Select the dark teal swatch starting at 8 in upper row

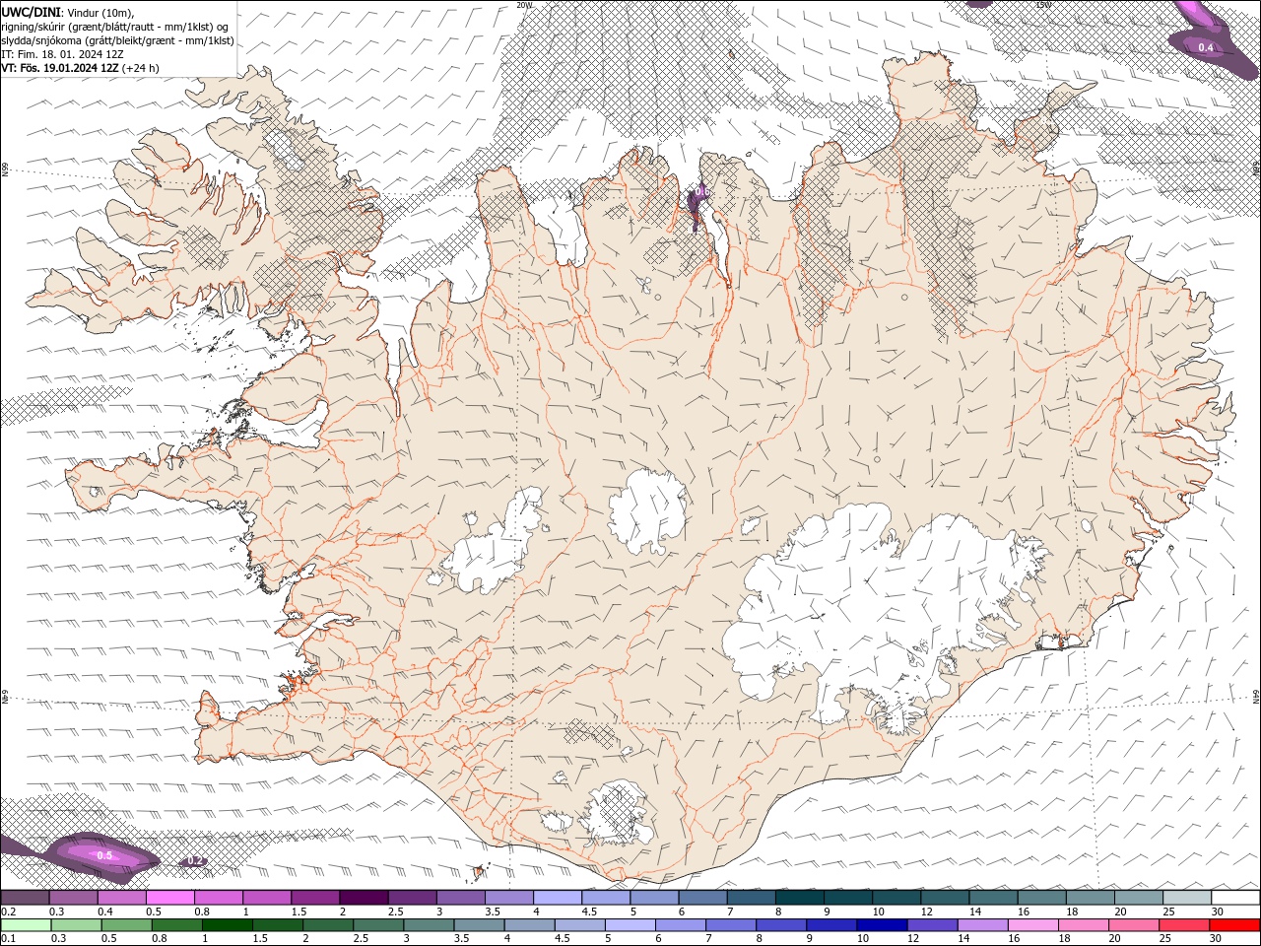point(799,898)
